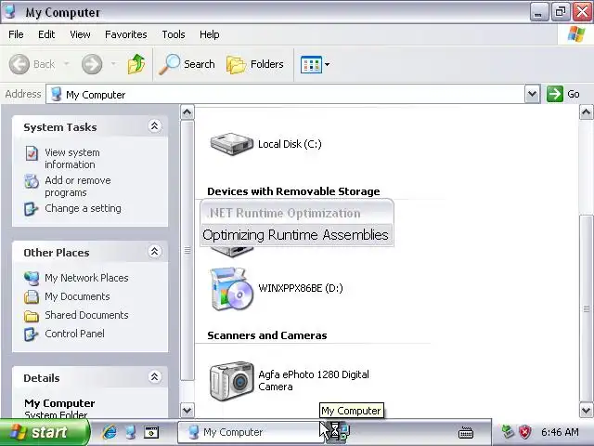The height and width of the screenshot is (446, 594).
Task: Click My Computer Quick Launch icon
Action: tap(131, 432)
